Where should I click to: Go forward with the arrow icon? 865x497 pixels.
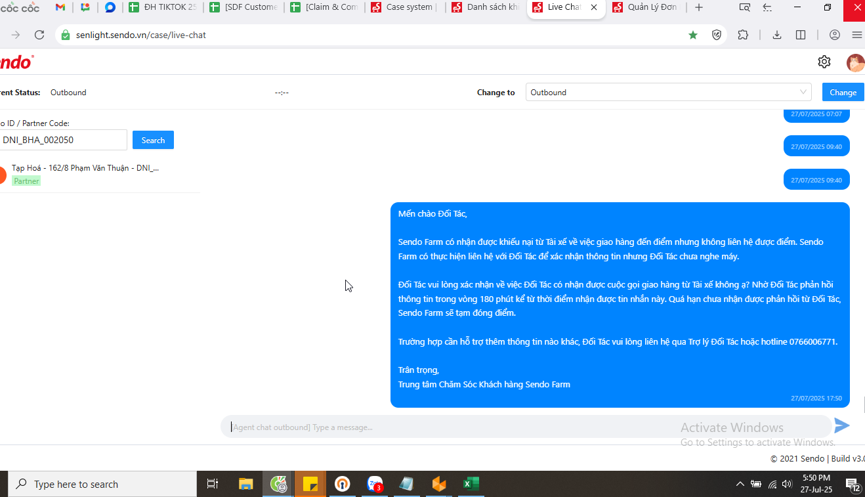(x=16, y=35)
